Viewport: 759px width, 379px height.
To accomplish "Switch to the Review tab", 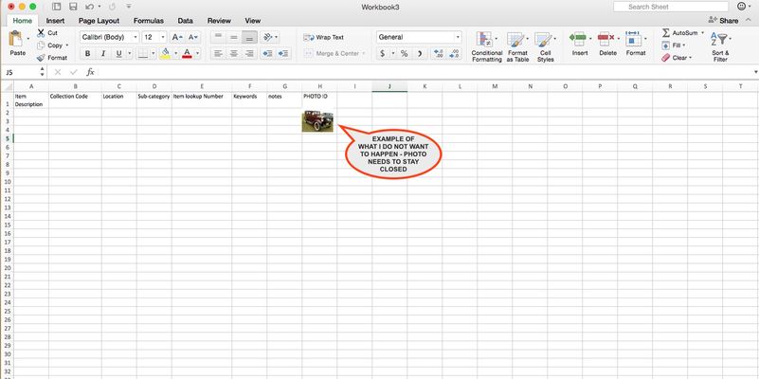I will pyautogui.click(x=219, y=21).
